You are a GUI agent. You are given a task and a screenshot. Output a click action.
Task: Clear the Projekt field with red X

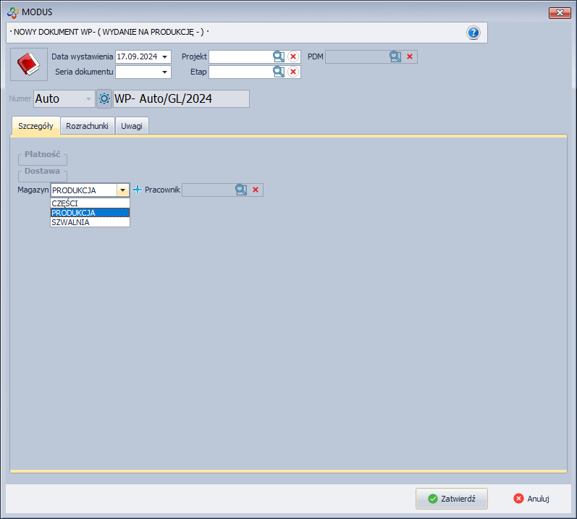tap(293, 56)
